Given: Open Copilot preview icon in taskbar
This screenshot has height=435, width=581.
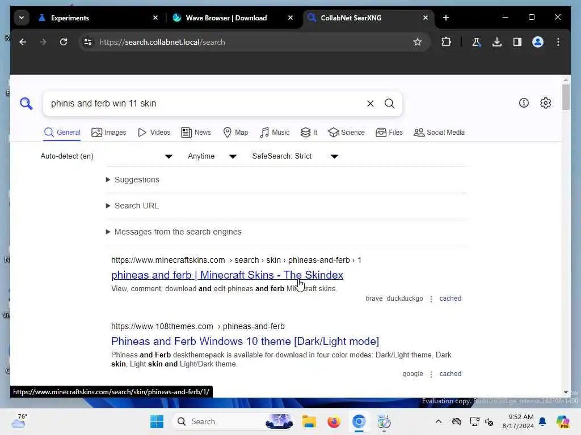Looking at the screenshot, I should [562, 421].
